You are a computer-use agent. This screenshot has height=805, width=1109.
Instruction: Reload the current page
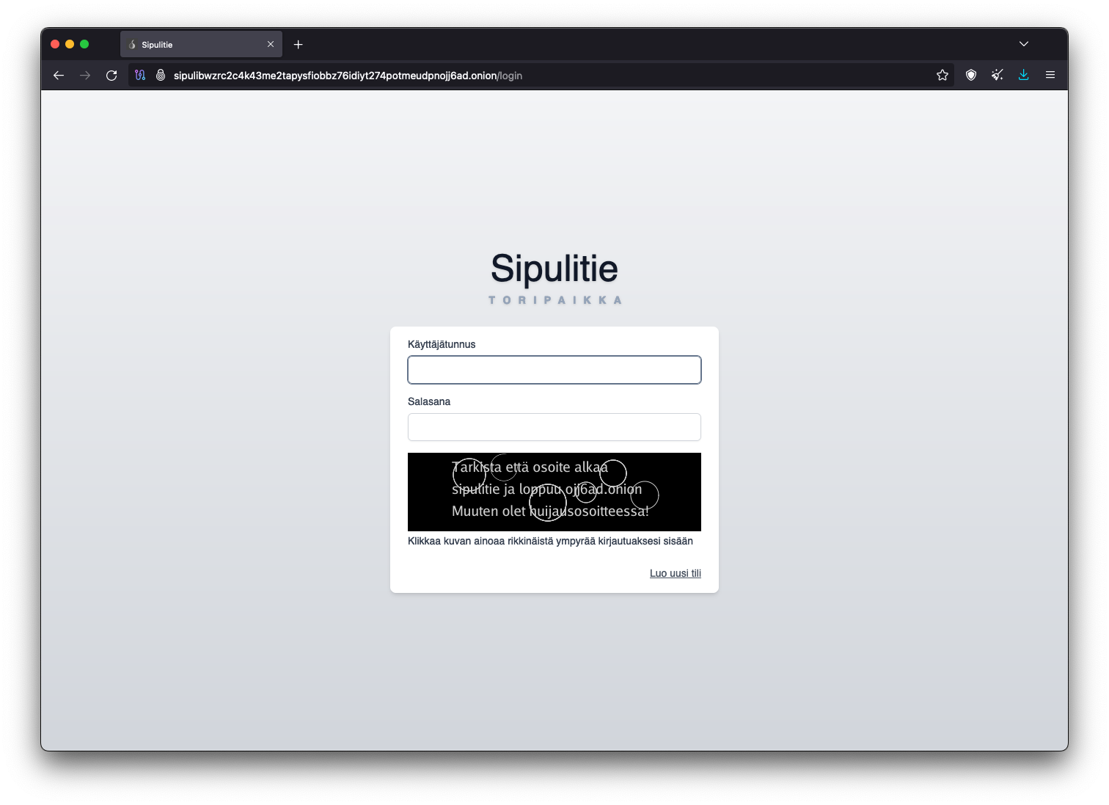[111, 75]
